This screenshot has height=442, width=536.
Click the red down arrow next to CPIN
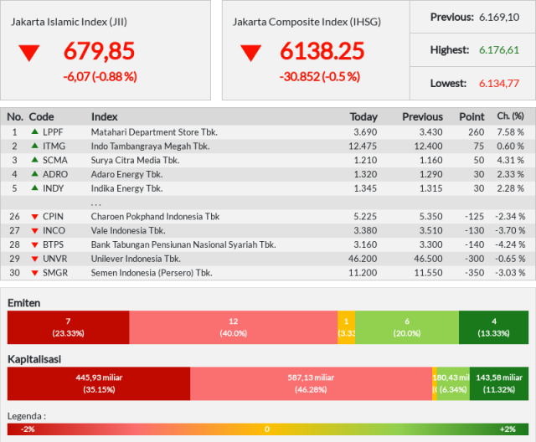coord(34,217)
